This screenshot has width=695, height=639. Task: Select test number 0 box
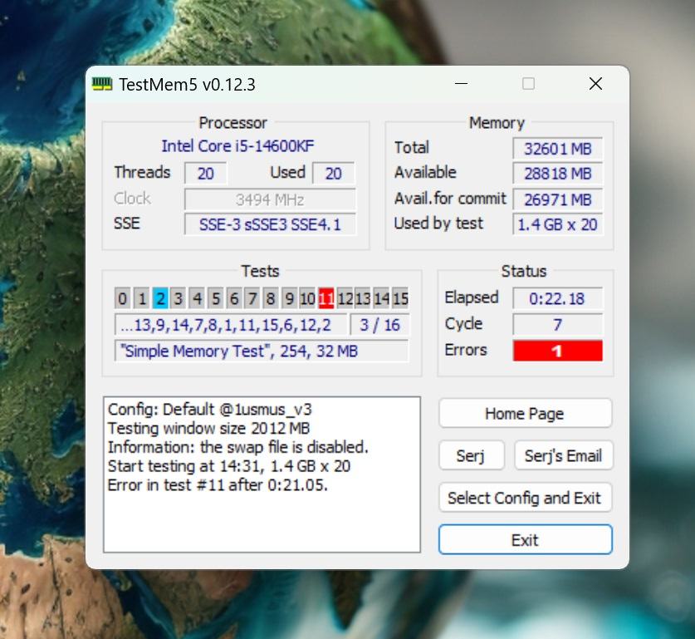point(123,298)
